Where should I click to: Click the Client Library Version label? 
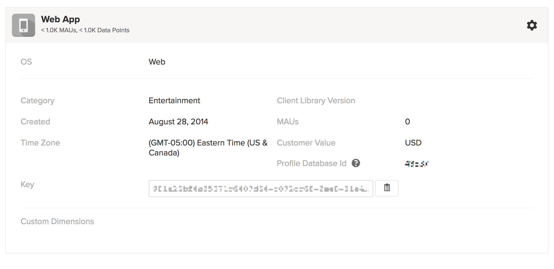point(316,101)
